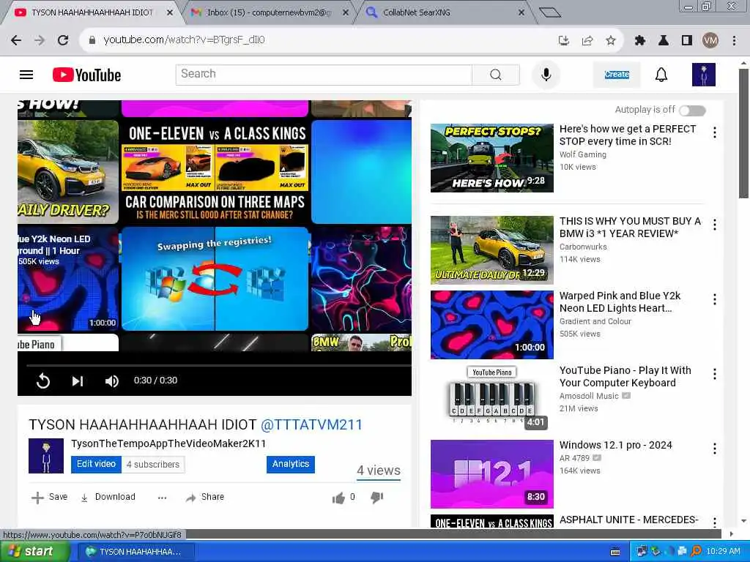This screenshot has width=750, height=562.
Task: Save the video to a playlist
Action: tap(50, 497)
